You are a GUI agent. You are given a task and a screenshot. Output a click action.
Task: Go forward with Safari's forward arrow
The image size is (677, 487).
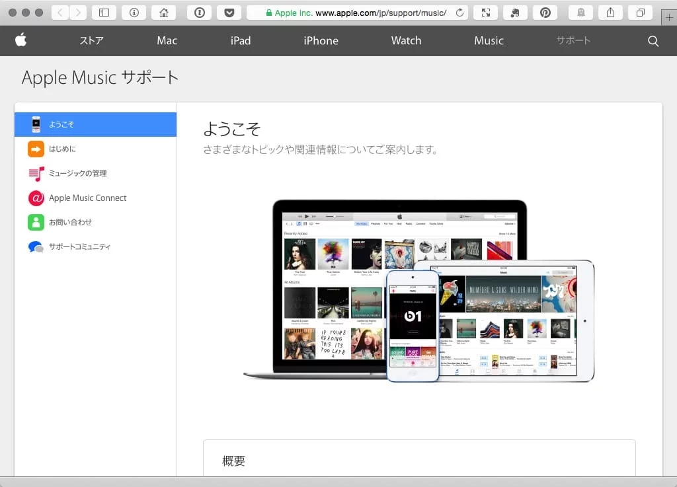[x=78, y=13]
